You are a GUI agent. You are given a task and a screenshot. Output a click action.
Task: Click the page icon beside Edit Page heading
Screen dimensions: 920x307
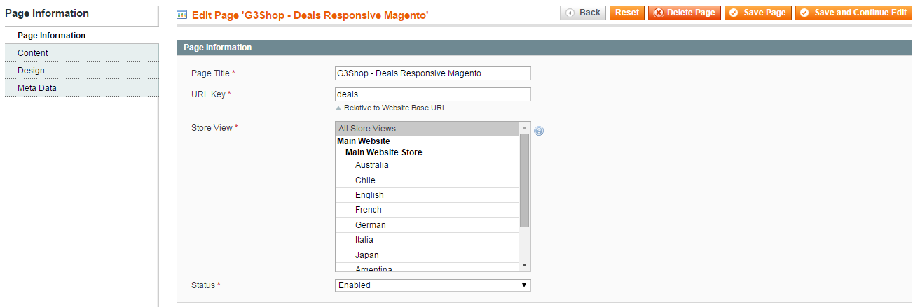point(181,14)
